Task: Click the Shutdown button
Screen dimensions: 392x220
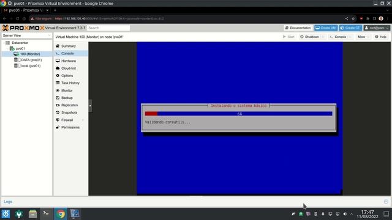Action: pos(309,37)
